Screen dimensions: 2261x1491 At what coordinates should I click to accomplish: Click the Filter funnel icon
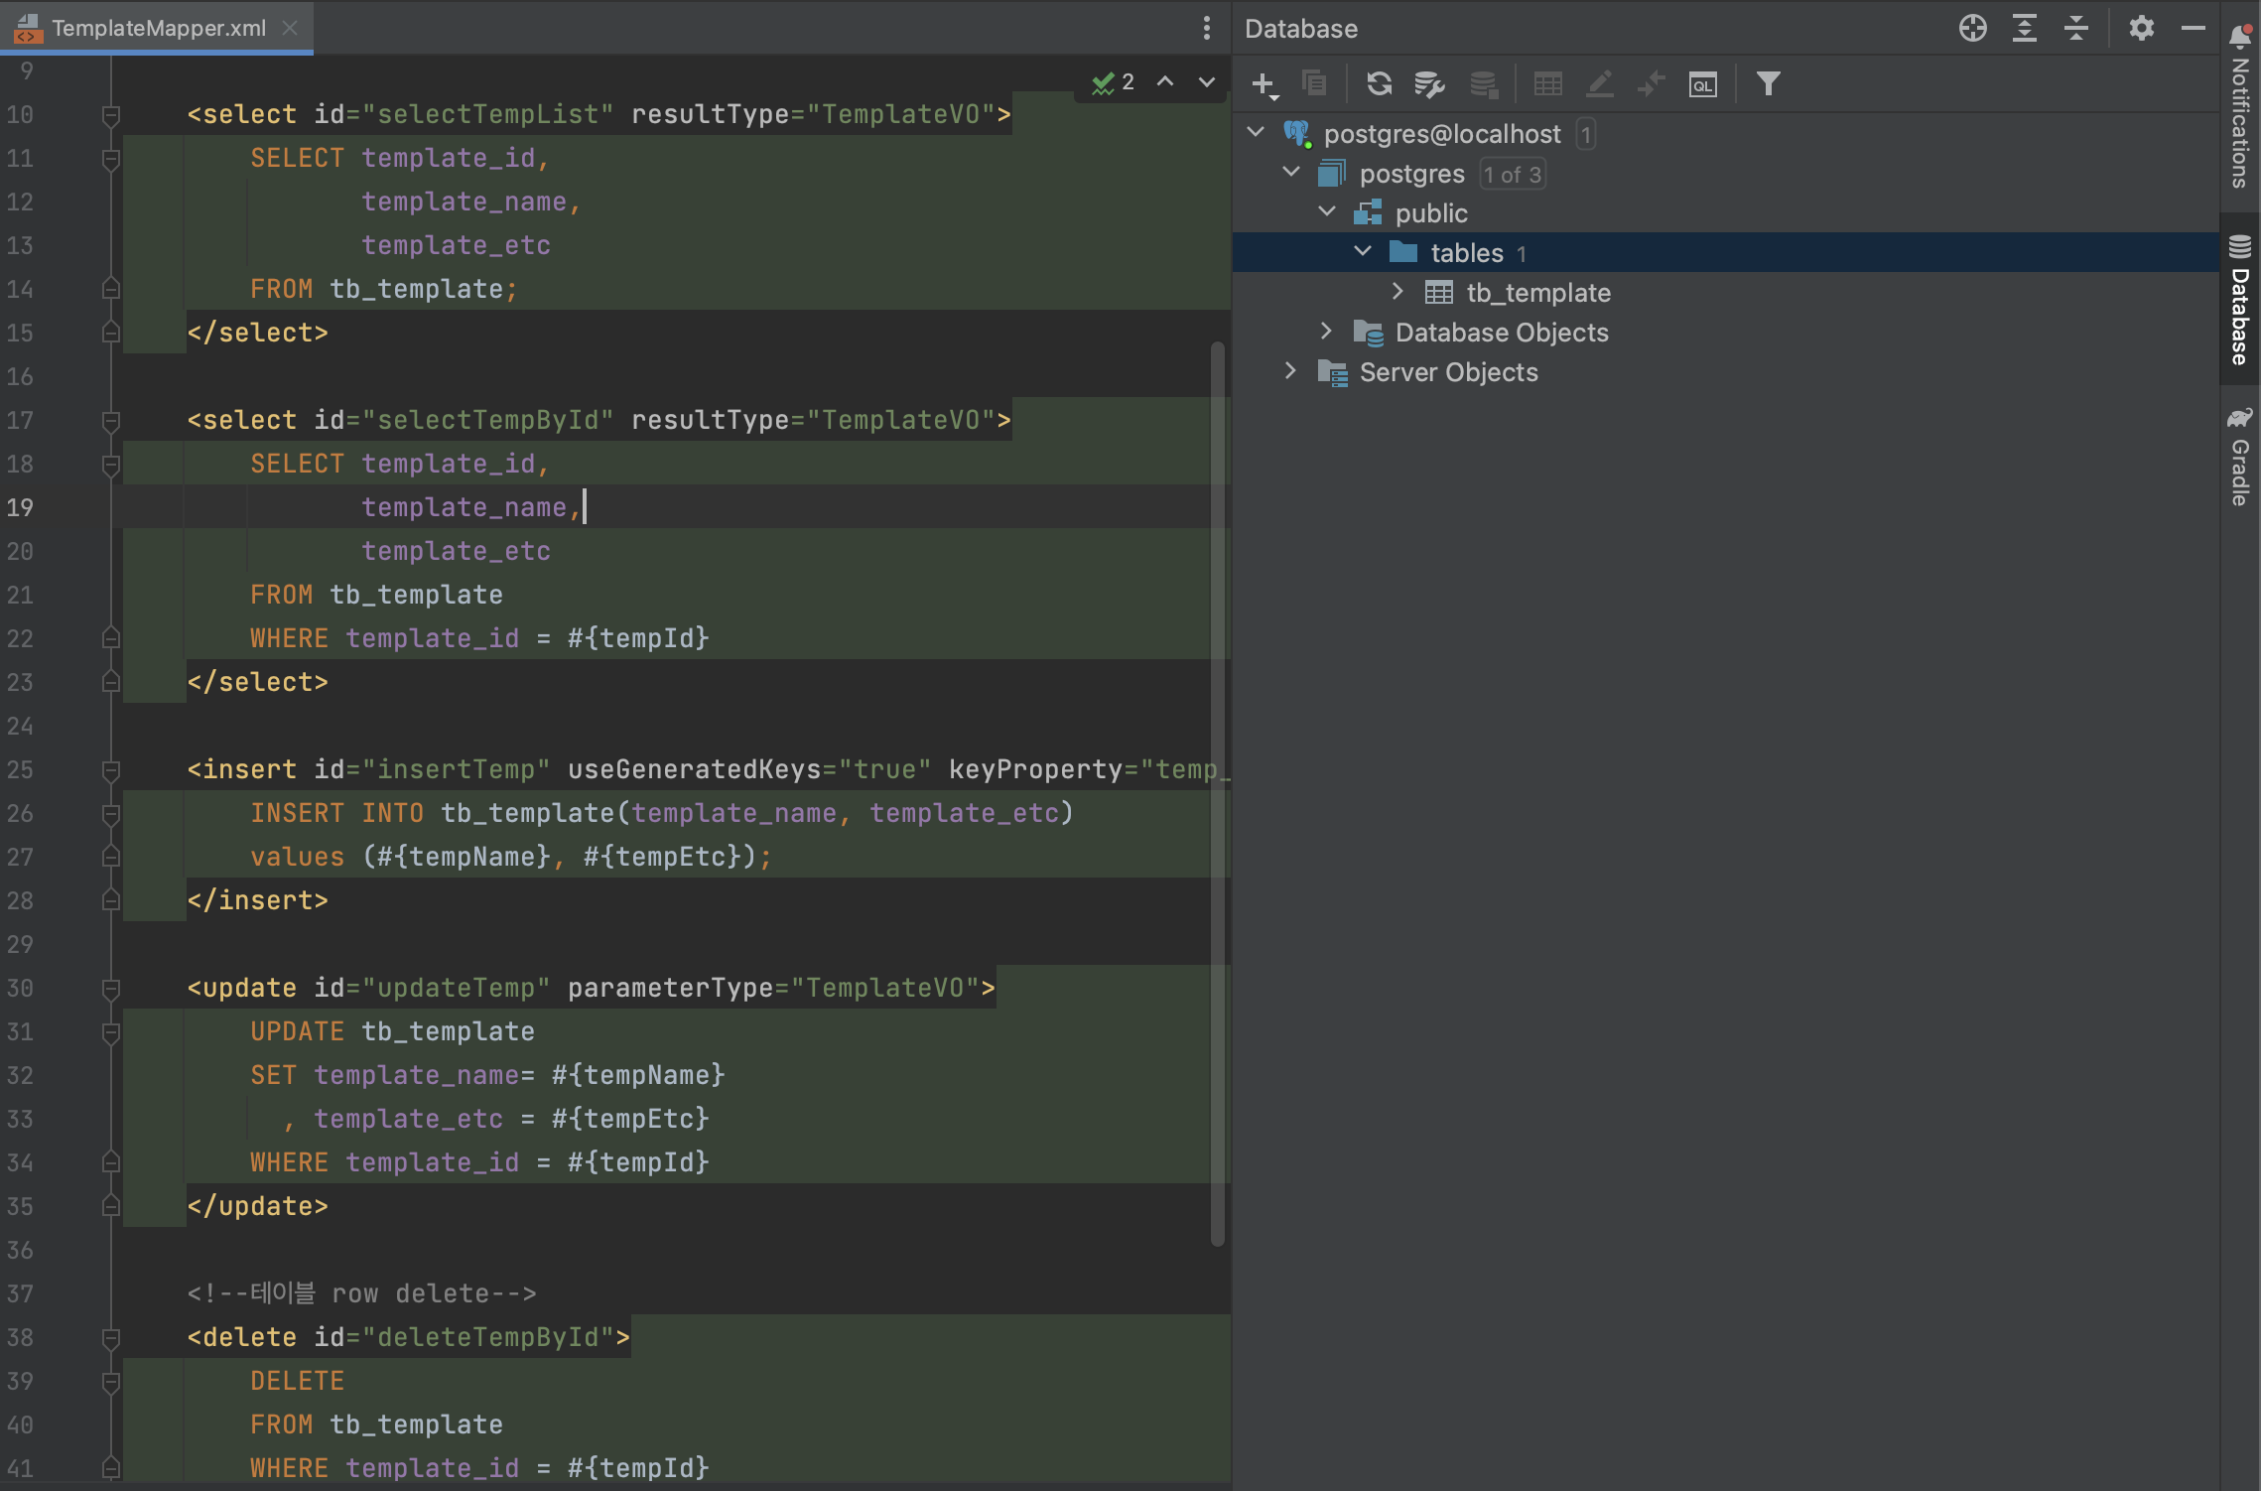point(1768,84)
